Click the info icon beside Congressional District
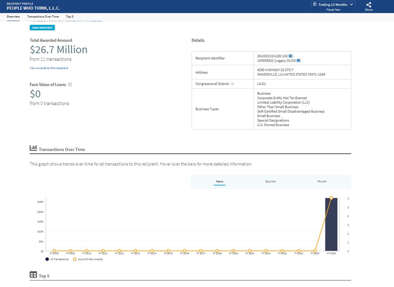Screen dimensions: 394x287 (232, 84)
